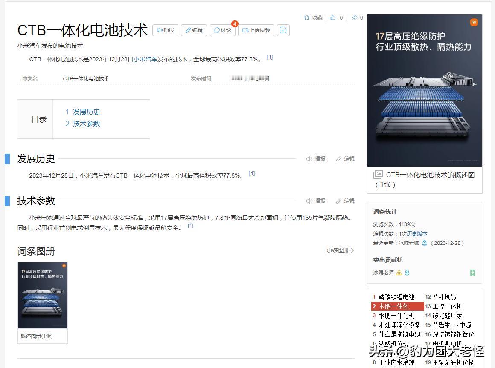Screen dimensions: 495x368
Task: Open hot search item 工控一体机
Action: (x=447, y=306)
